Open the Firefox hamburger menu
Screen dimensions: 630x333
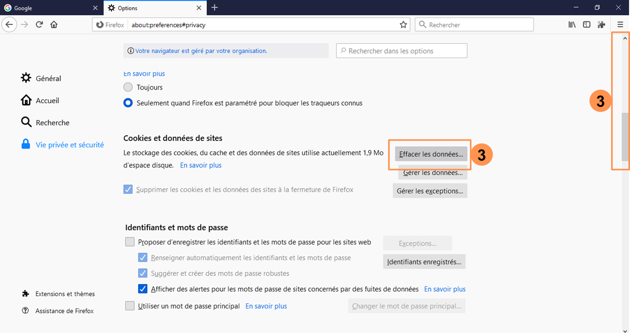point(620,24)
